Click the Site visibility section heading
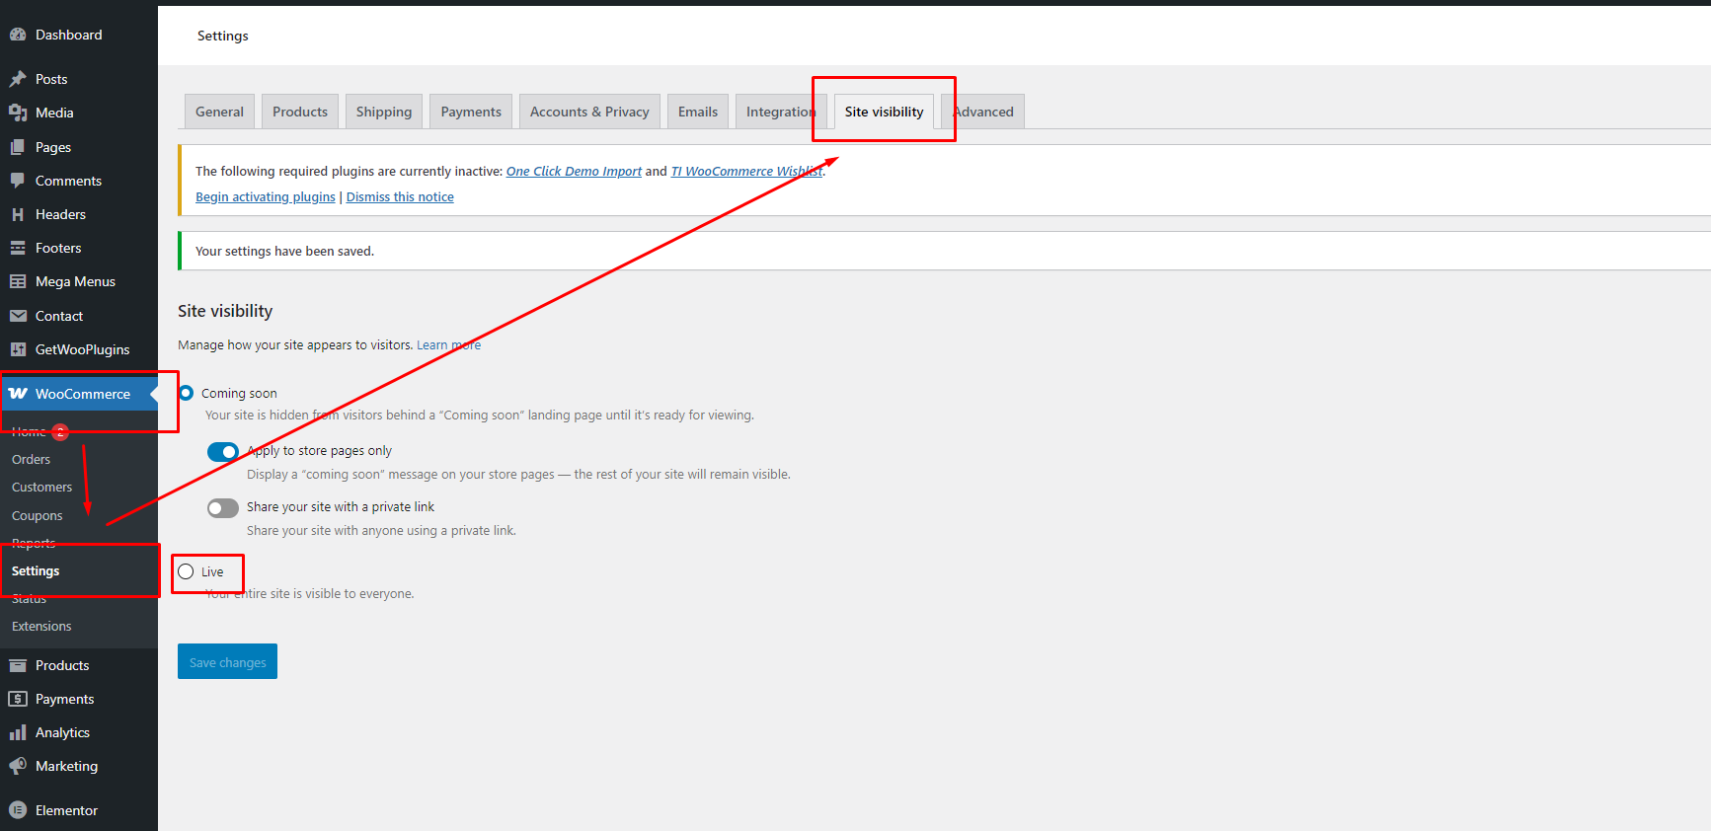Viewport: 1711px width, 831px height. 225,311
